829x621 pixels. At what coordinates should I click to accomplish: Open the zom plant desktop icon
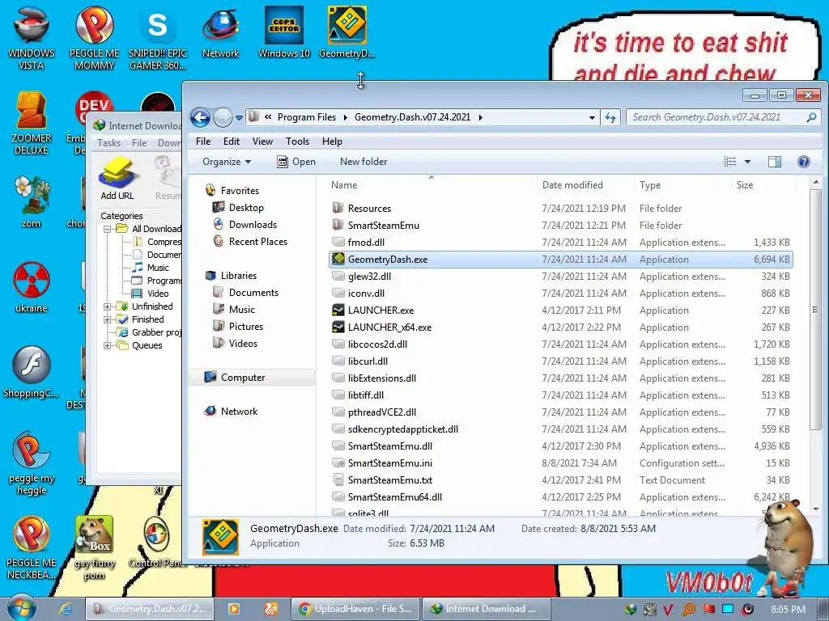32,201
